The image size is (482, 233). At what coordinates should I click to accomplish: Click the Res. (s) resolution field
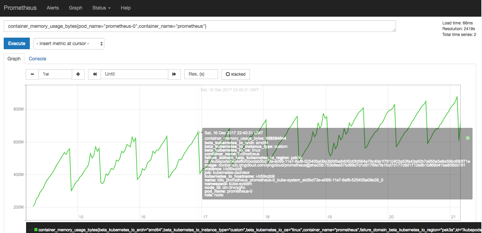(201, 74)
